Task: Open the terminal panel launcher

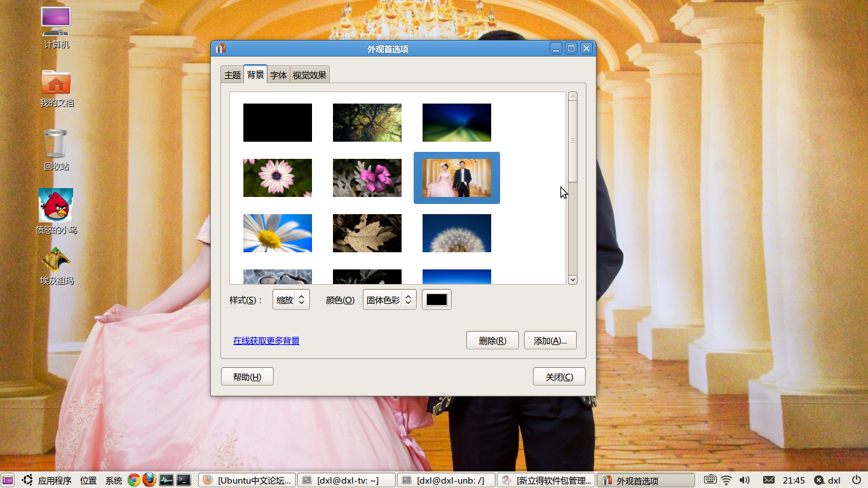Action: click(183, 480)
